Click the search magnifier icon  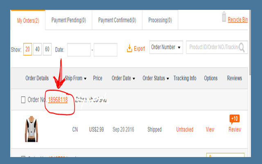242,48
